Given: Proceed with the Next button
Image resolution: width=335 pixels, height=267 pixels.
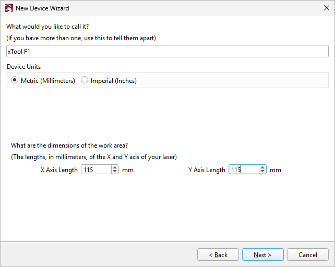Looking at the screenshot, I should 263,254.
